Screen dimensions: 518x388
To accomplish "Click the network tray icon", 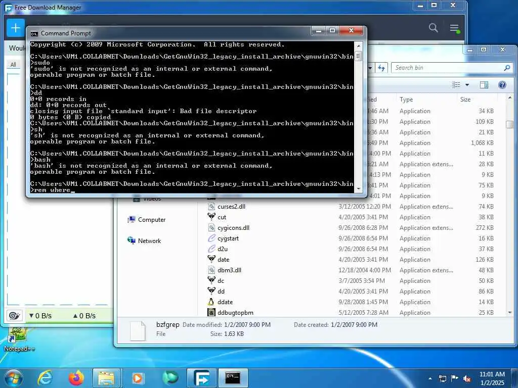I will [x=442, y=378].
